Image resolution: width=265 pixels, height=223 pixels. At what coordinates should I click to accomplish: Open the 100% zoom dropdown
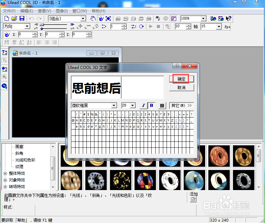tap(203, 18)
